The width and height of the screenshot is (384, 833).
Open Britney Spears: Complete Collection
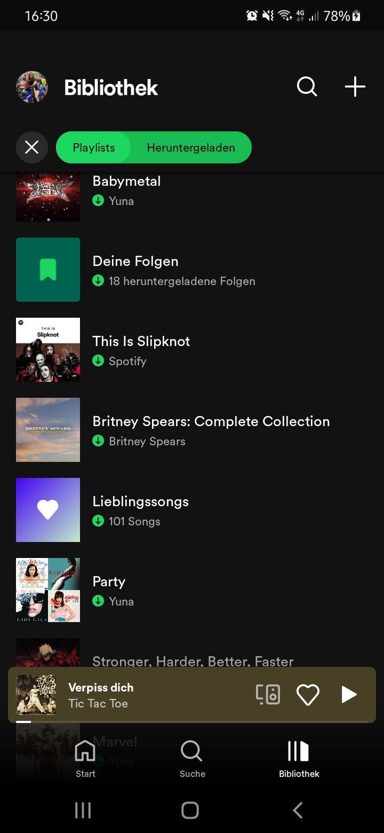click(x=211, y=430)
